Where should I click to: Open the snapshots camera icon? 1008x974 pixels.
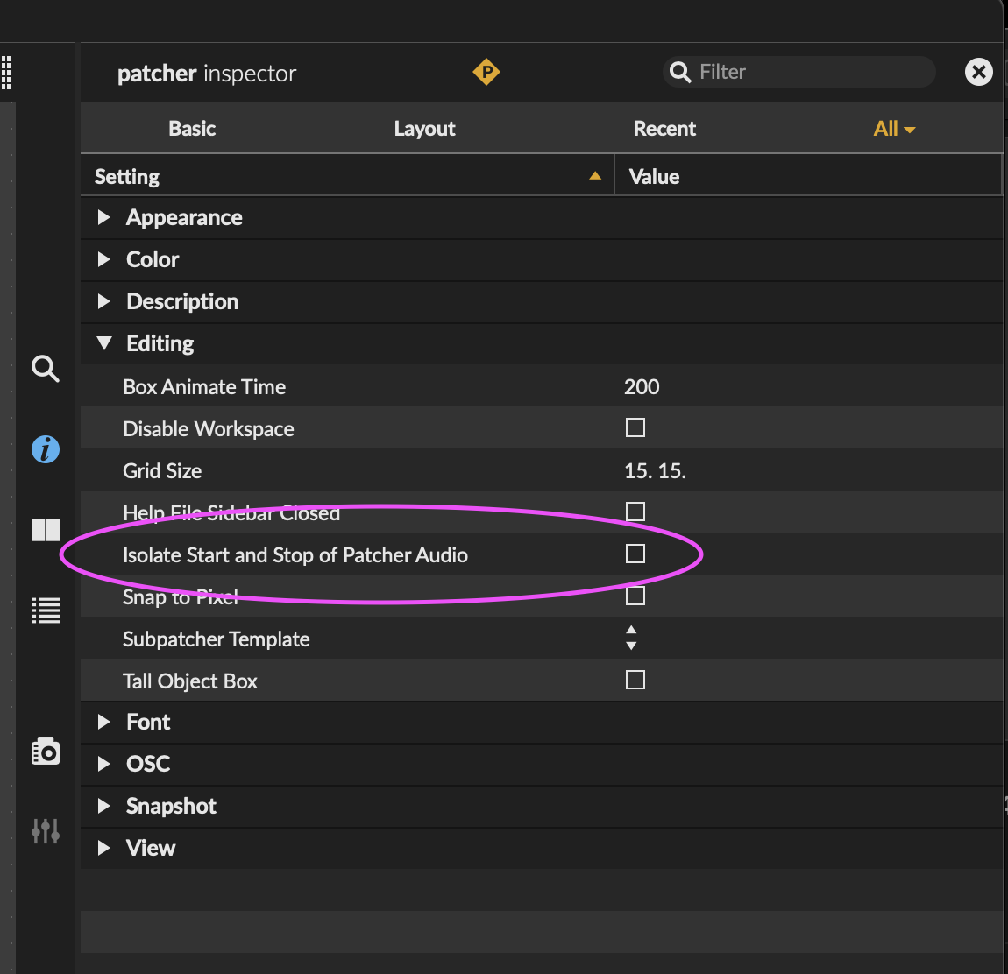coord(46,751)
